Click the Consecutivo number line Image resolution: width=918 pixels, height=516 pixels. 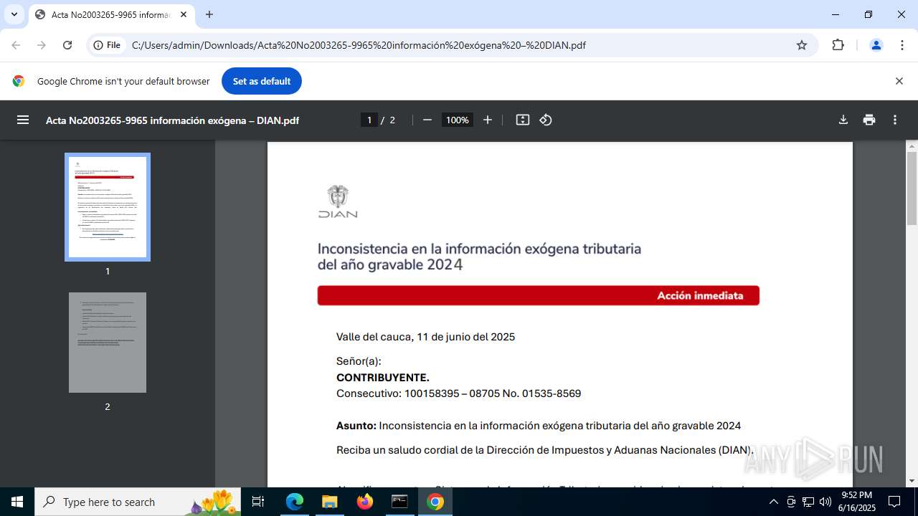[458, 393]
